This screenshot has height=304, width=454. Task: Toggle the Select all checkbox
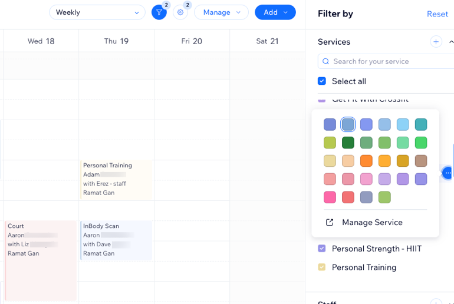(x=322, y=81)
